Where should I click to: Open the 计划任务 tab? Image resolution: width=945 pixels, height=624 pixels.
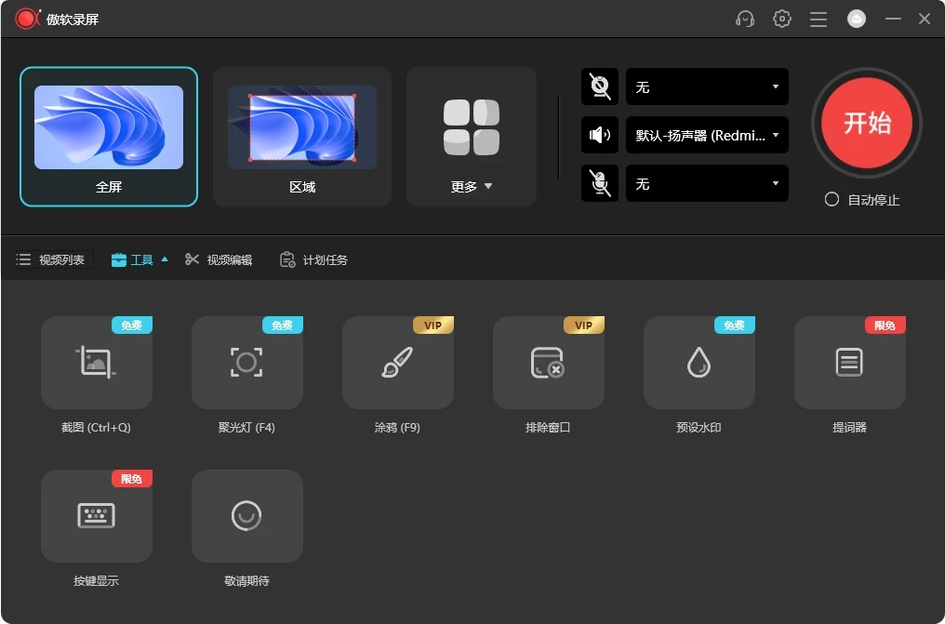pyautogui.click(x=314, y=259)
